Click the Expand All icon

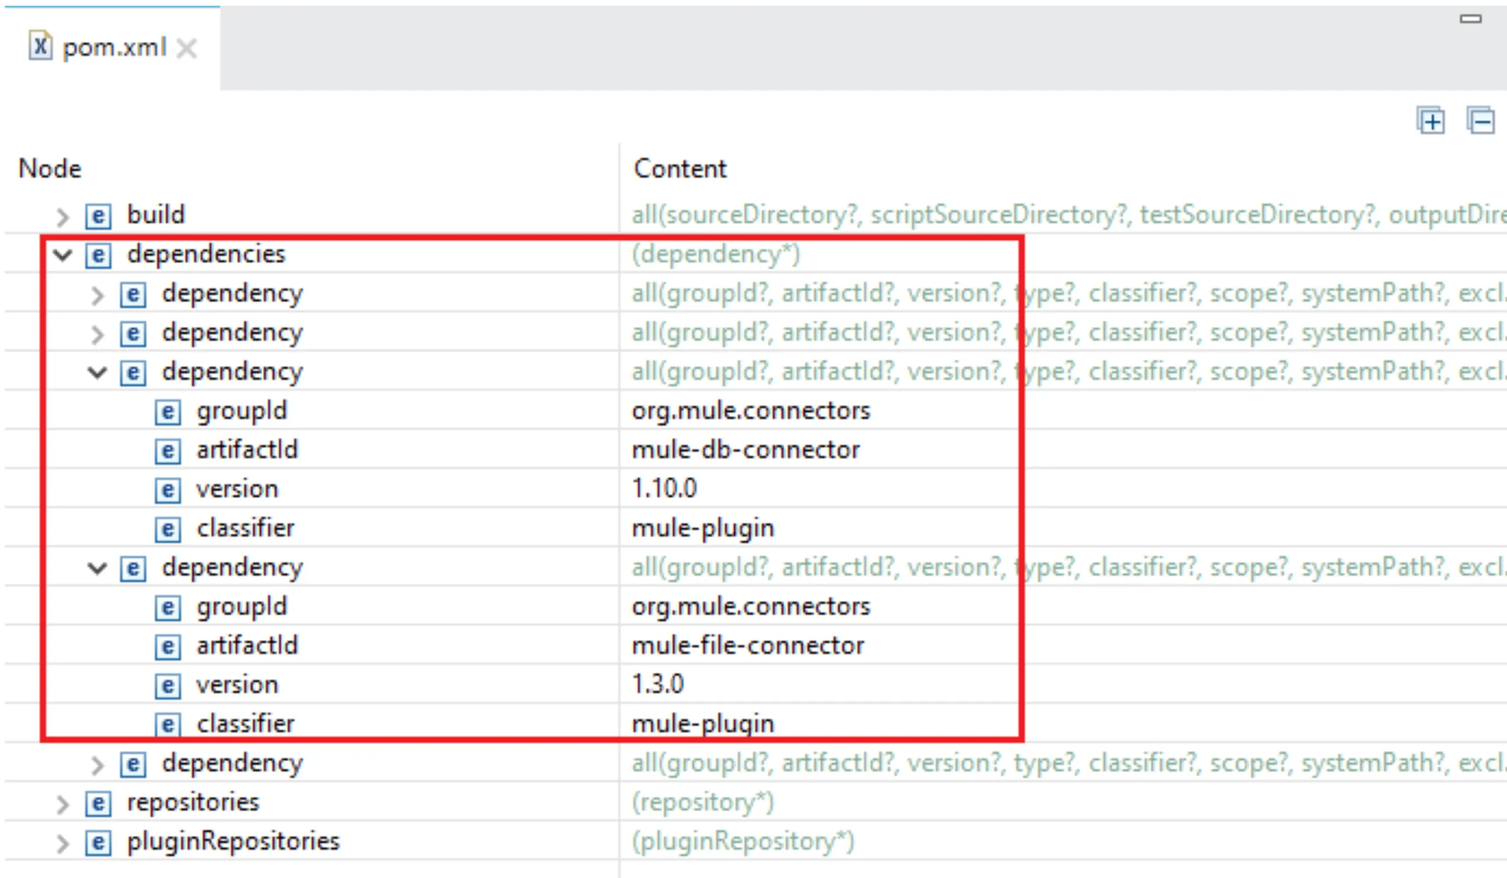tap(1431, 121)
